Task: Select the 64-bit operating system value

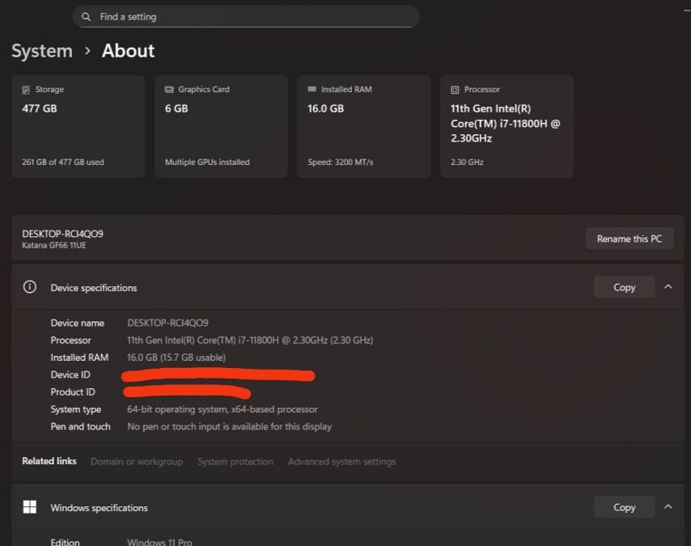Action: coord(222,409)
